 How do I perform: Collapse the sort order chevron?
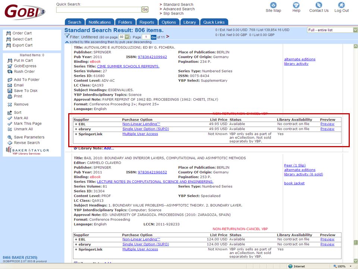point(67,42)
